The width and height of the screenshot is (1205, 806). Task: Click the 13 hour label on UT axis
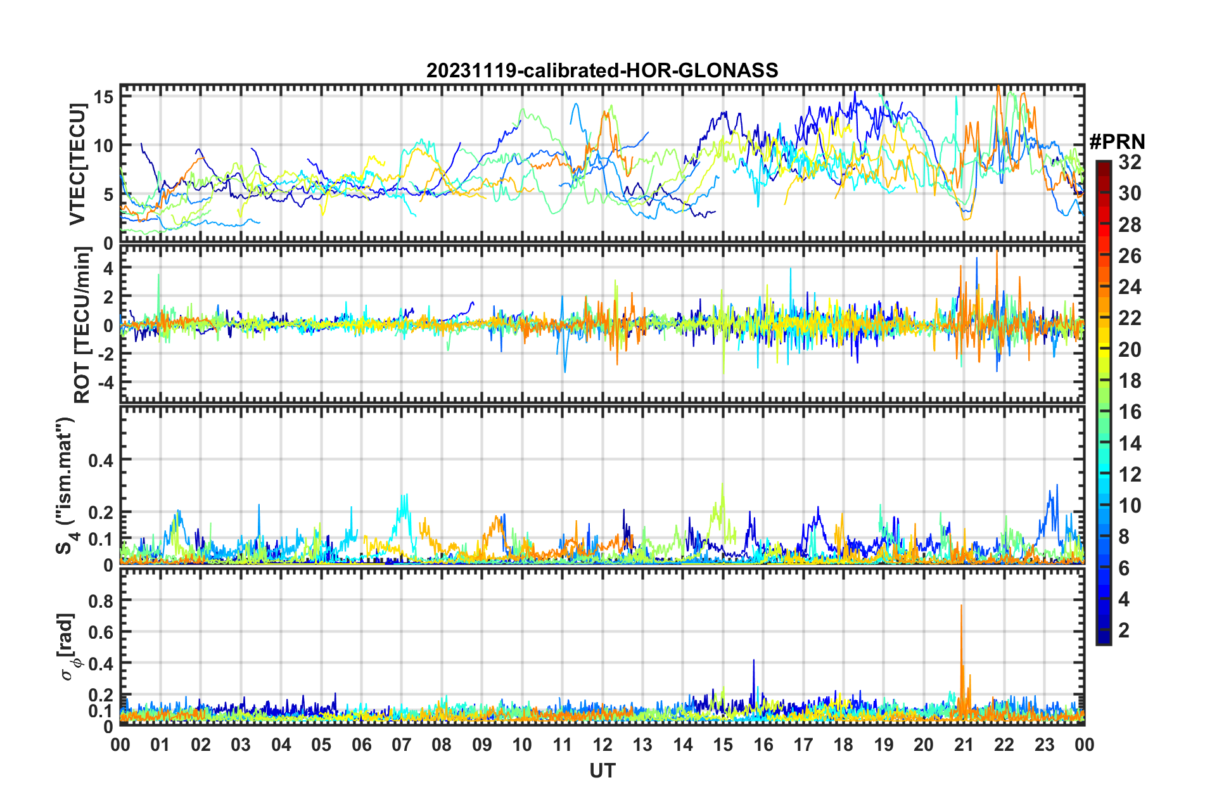pyautogui.click(x=642, y=744)
